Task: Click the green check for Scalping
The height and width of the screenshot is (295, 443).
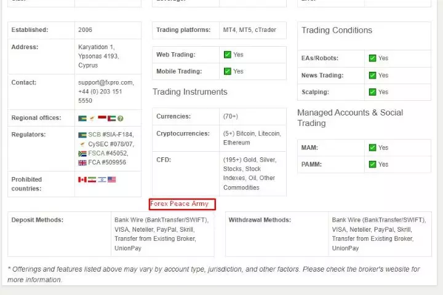Action: [x=372, y=92]
